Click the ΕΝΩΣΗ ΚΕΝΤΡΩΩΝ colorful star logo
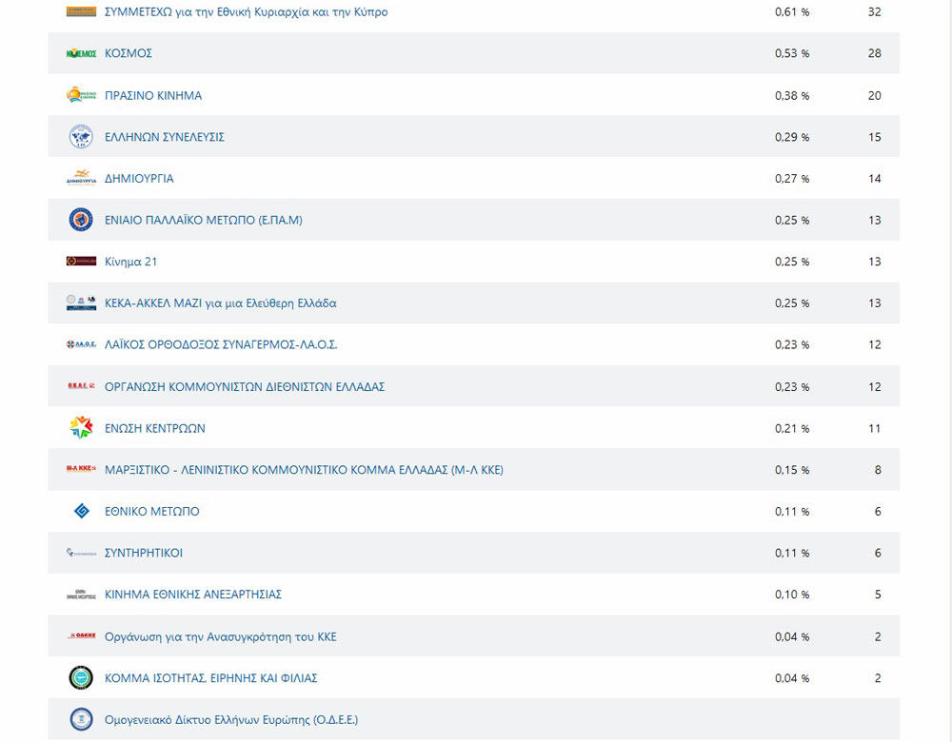The width and height of the screenshot is (952, 742). coord(81,428)
